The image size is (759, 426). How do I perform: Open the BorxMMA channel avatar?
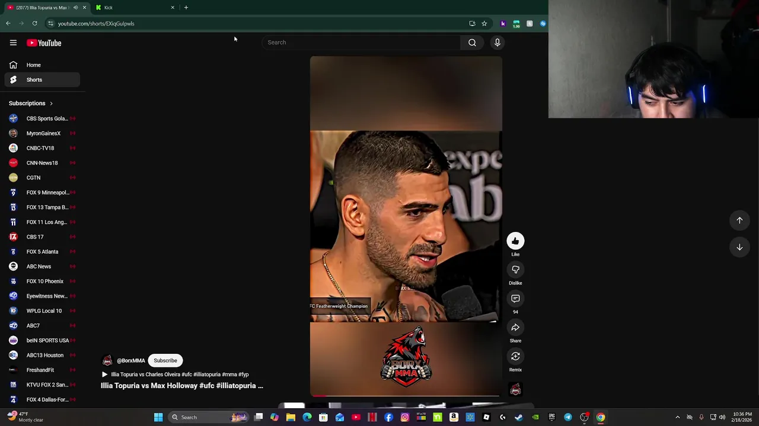click(107, 360)
